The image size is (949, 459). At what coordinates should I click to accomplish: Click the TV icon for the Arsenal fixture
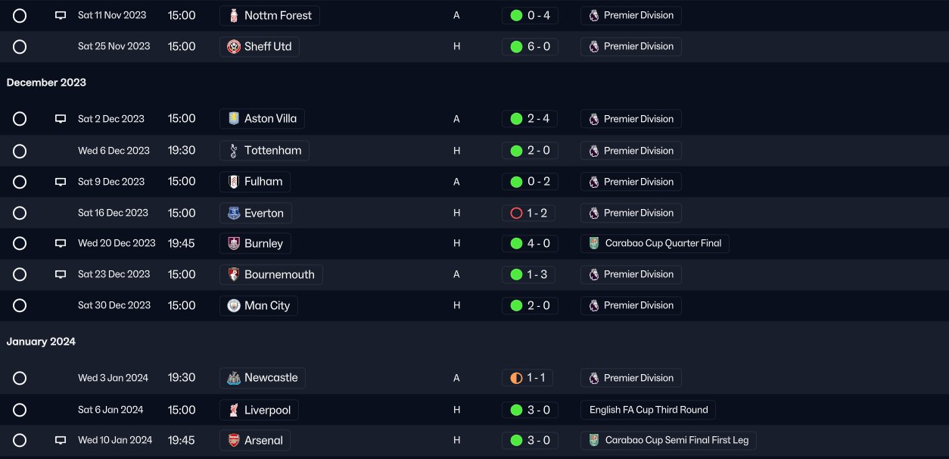[61, 440]
